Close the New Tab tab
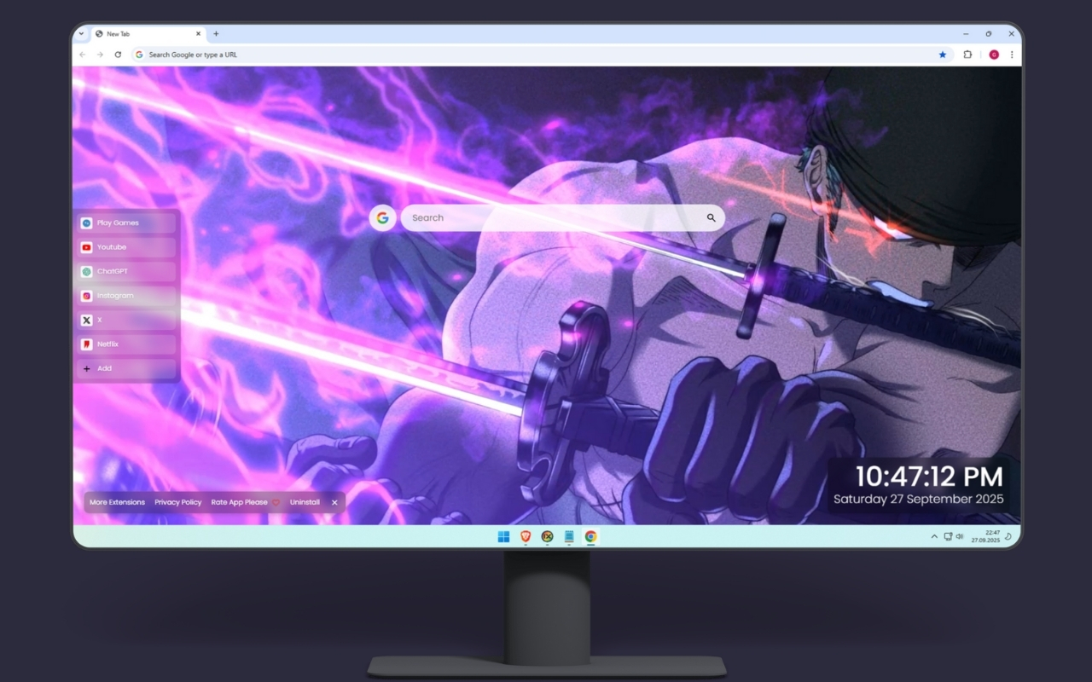 coord(198,34)
